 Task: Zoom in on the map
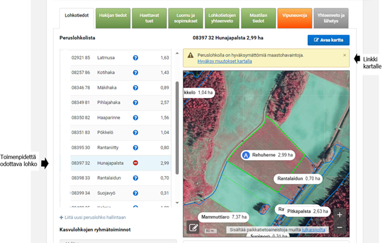coord(339,214)
